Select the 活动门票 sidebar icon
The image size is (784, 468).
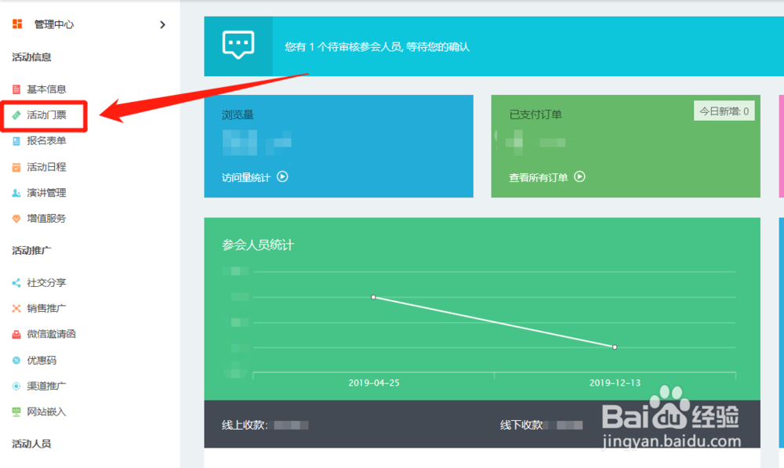pos(16,115)
